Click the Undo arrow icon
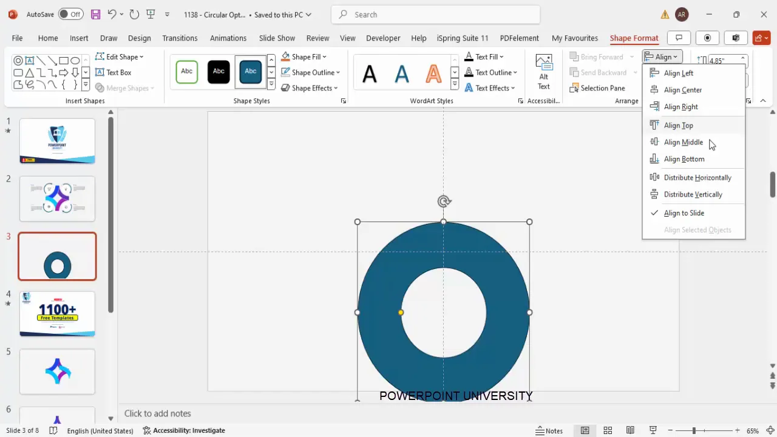Viewport: 777px width, 437px height. pos(112,14)
